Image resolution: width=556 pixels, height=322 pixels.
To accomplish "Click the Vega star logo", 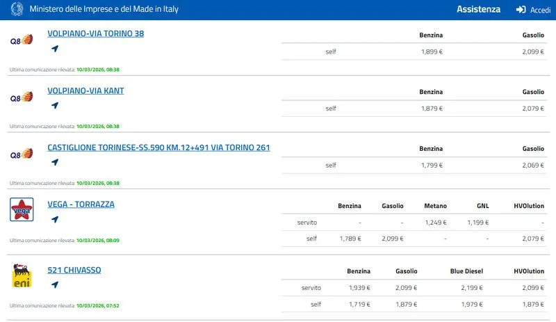I will (22, 209).
